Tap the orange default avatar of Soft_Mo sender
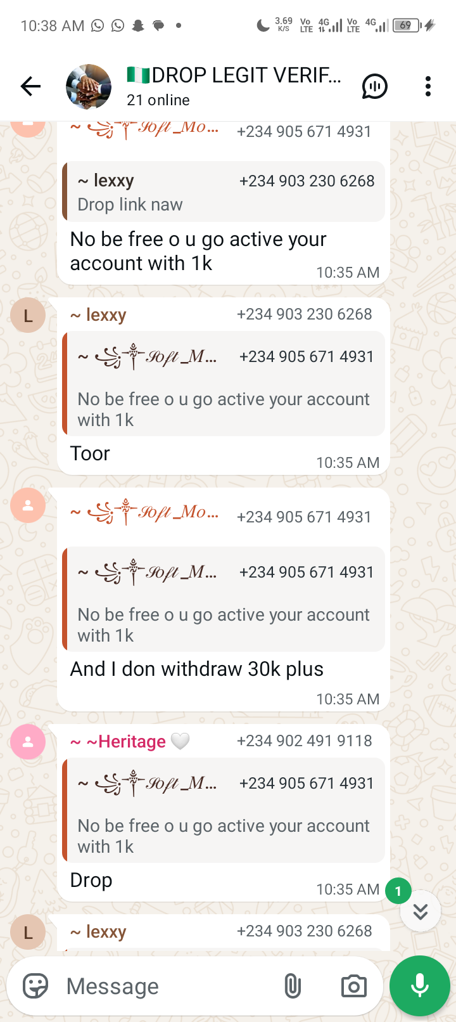Image resolution: width=456 pixels, height=1022 pixels. (28, 505)
